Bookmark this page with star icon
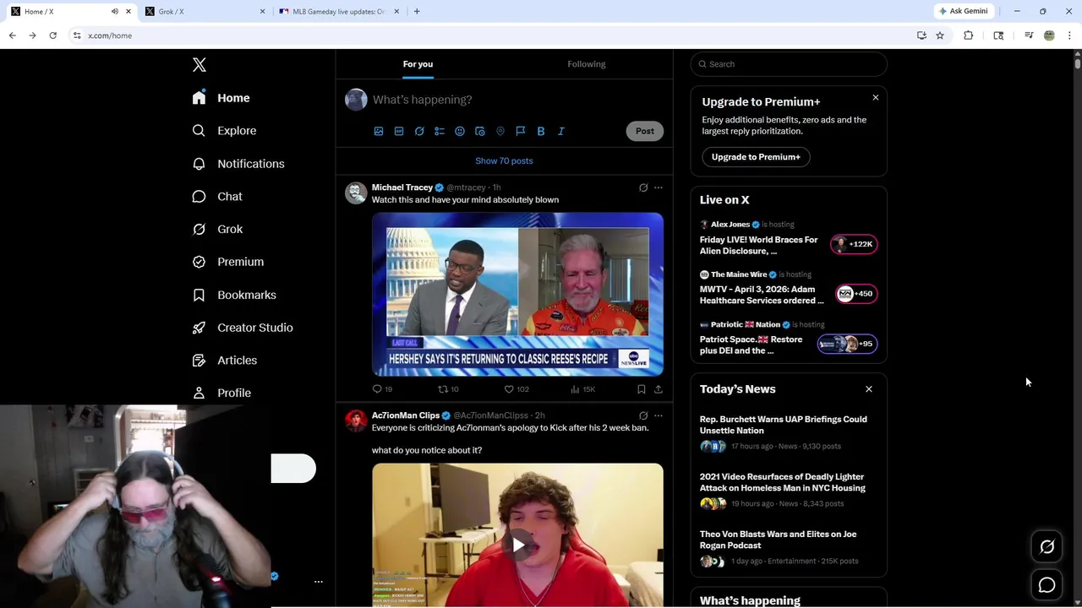The height and width of the screenshot is (608, 1082). [940, 35]
